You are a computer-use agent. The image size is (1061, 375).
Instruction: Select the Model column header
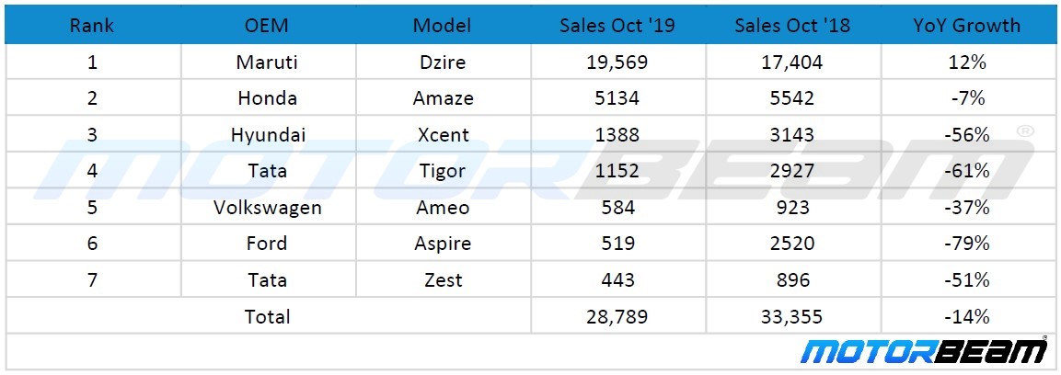coord(442,26)
